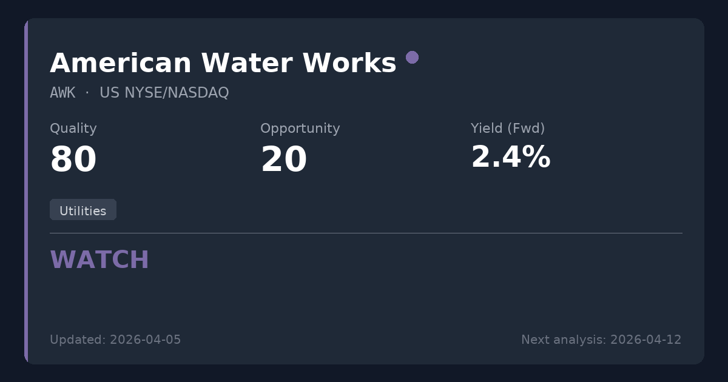
Task: Click the Opportunity score 20
Action: coord(283,160)
